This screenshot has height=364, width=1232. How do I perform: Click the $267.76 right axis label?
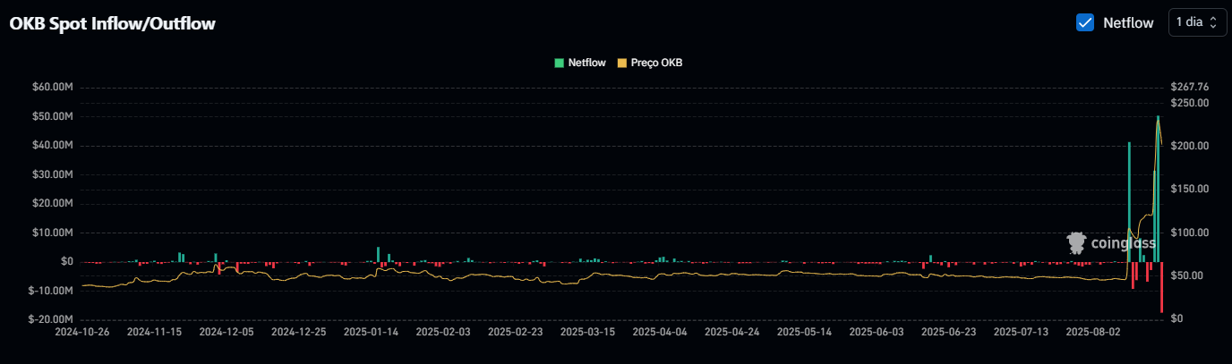point(1189,88)
